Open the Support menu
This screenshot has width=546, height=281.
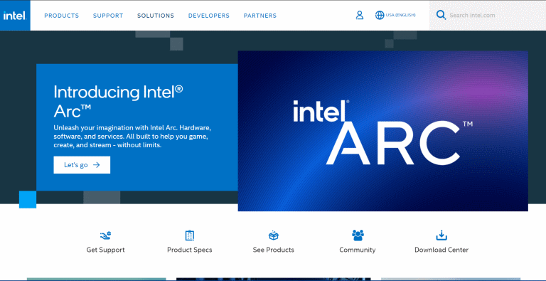pos(108,16)
